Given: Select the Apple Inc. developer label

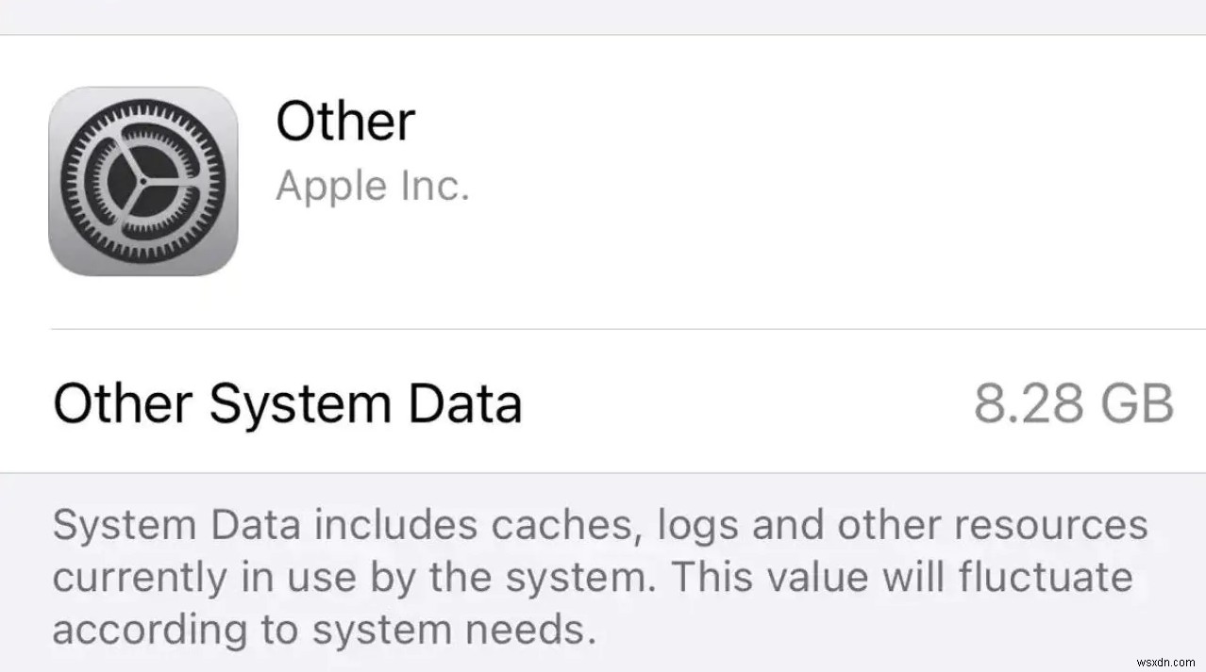Looking at the screenshot, I should coord(372,185).
